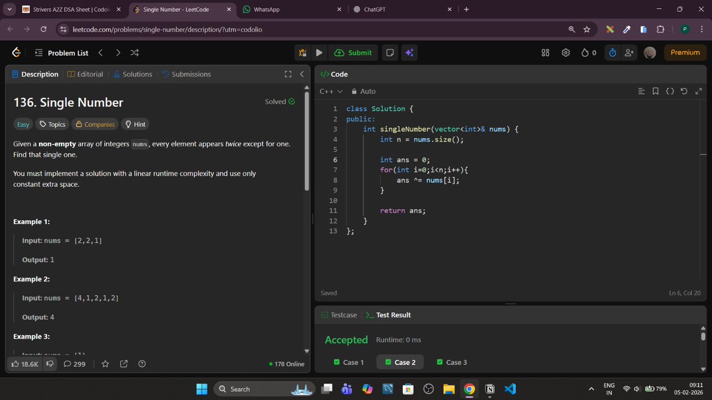Viewport: 712px width, 400px height.
Task: Click the test result panel scrollbar
Action: pyautogui.click(x=704, y=337)
